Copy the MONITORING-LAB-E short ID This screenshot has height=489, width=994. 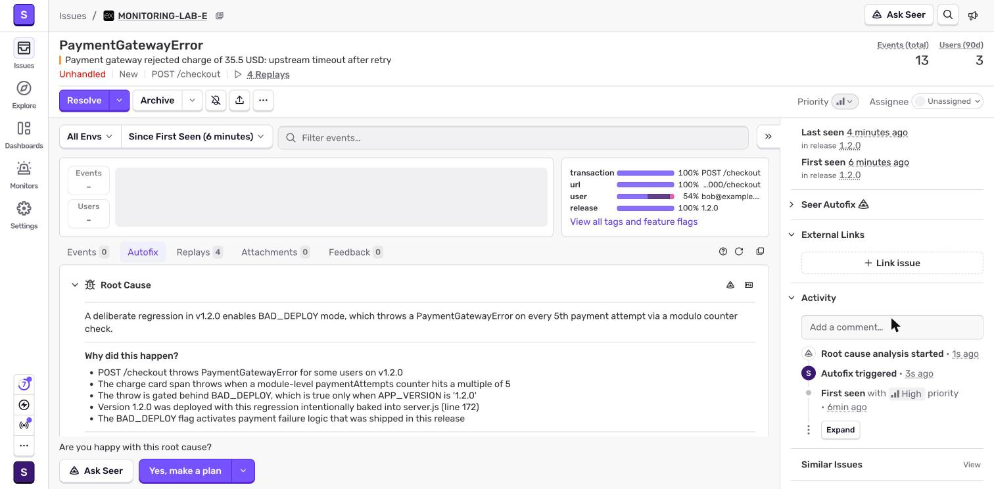tap(220, 16)
